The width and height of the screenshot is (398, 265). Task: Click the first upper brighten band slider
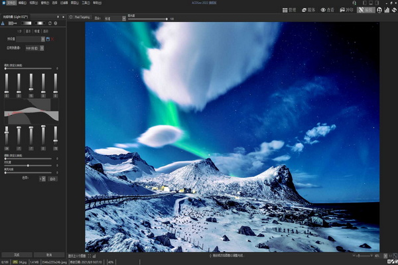point(7,83)
